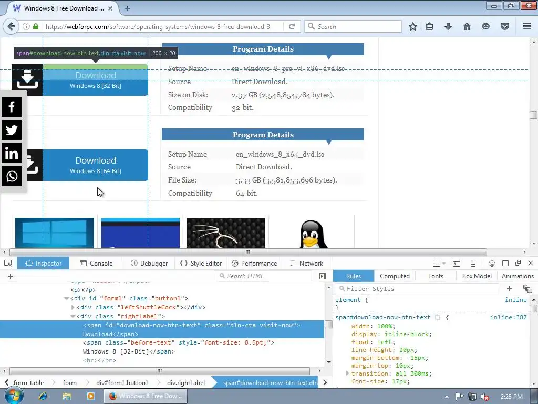Switch to the Console tab

coord(96,264)
